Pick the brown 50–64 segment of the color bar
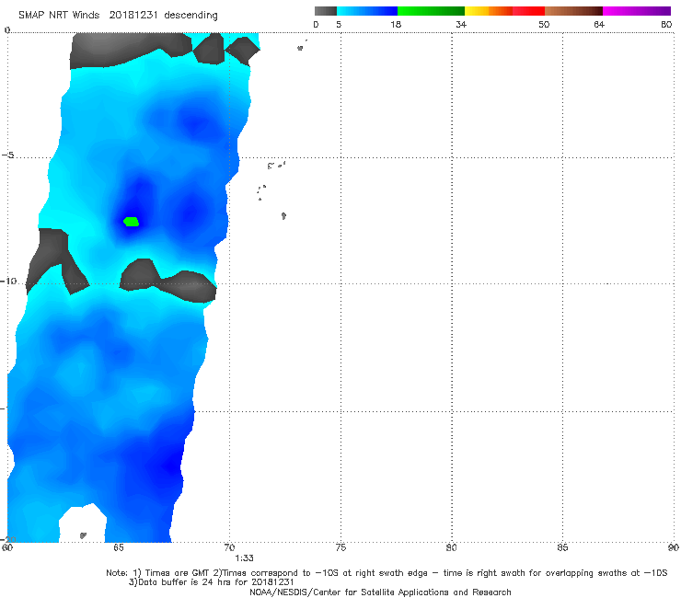Screen dimensions: 681x598 573,11
